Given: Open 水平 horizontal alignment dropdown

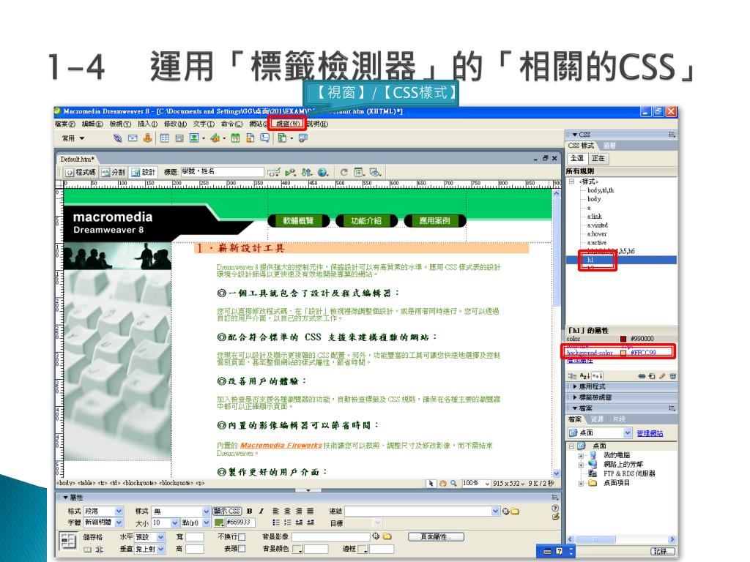Looking at the screenshot, I should pos(160,536).
